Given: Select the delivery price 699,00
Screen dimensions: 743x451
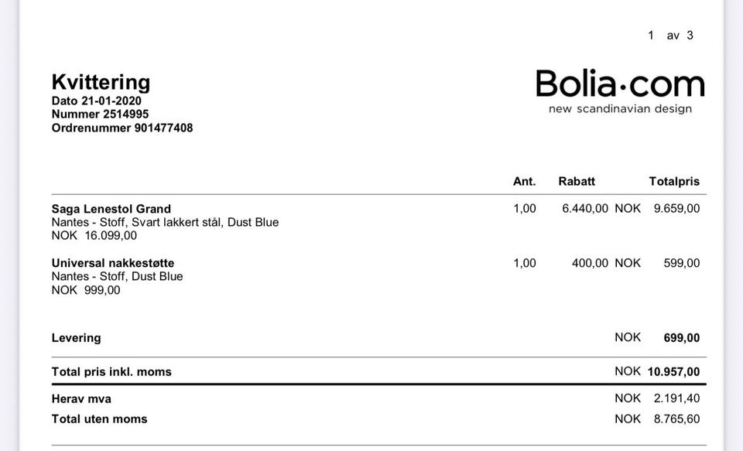Looking at the screenshot, I should point(681,338).
